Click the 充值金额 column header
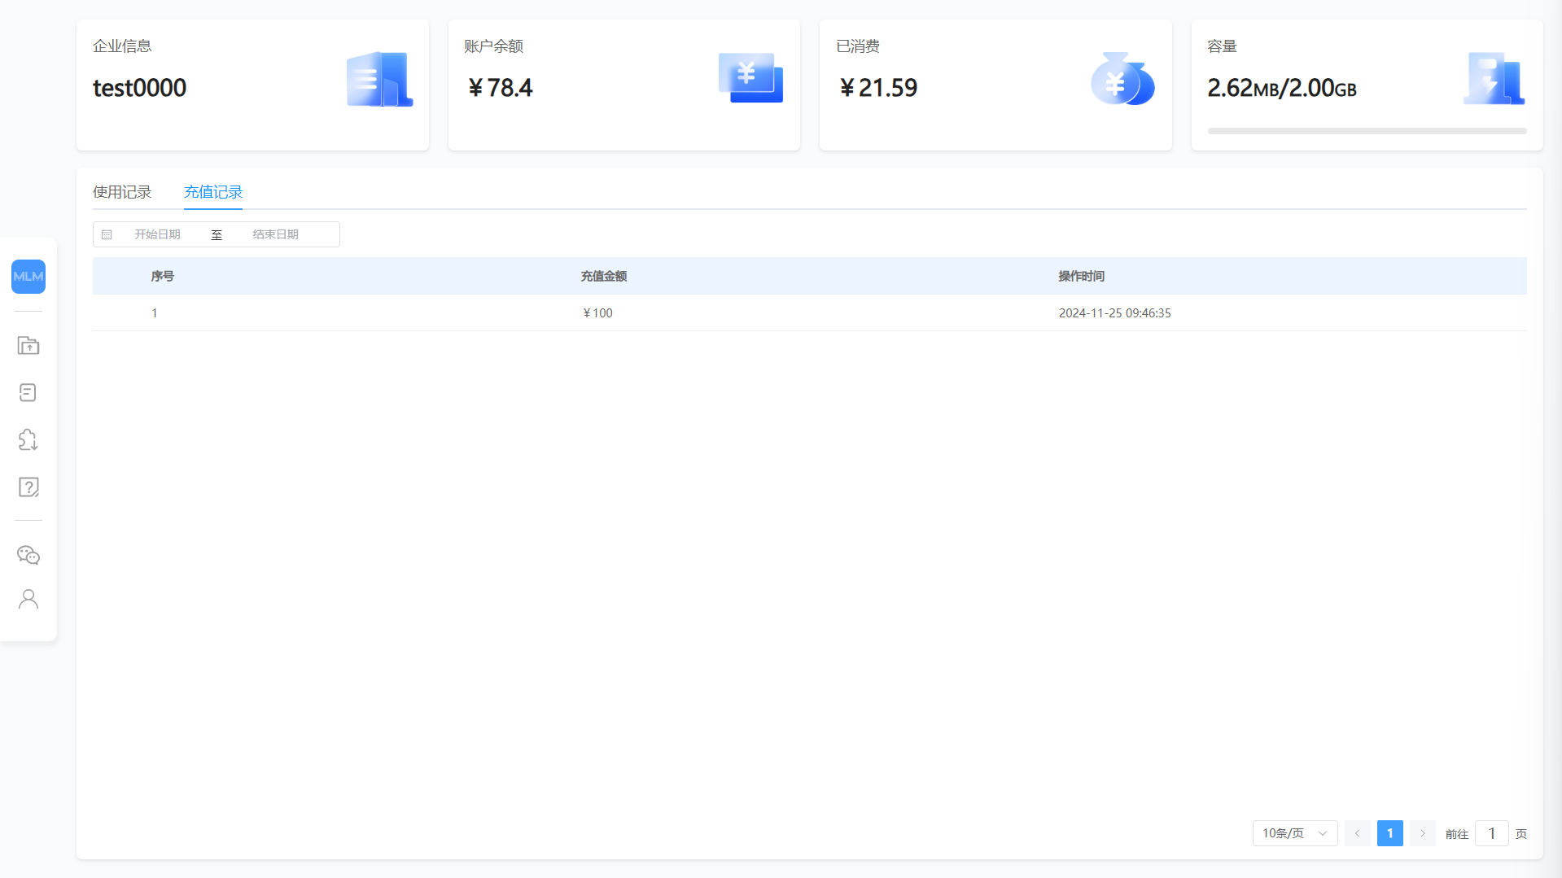 (604, 277)
